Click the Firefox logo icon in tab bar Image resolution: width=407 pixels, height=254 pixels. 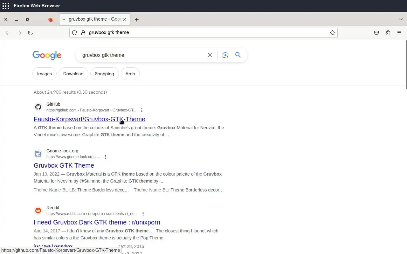51,19
